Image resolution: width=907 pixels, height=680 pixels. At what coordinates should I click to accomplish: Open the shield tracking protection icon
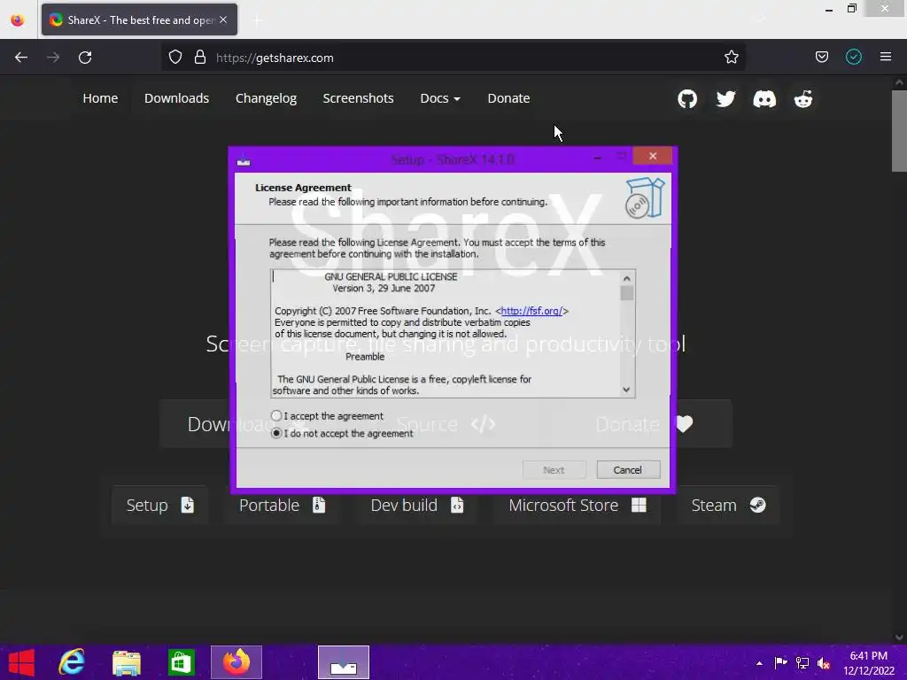tap(175, 58)
